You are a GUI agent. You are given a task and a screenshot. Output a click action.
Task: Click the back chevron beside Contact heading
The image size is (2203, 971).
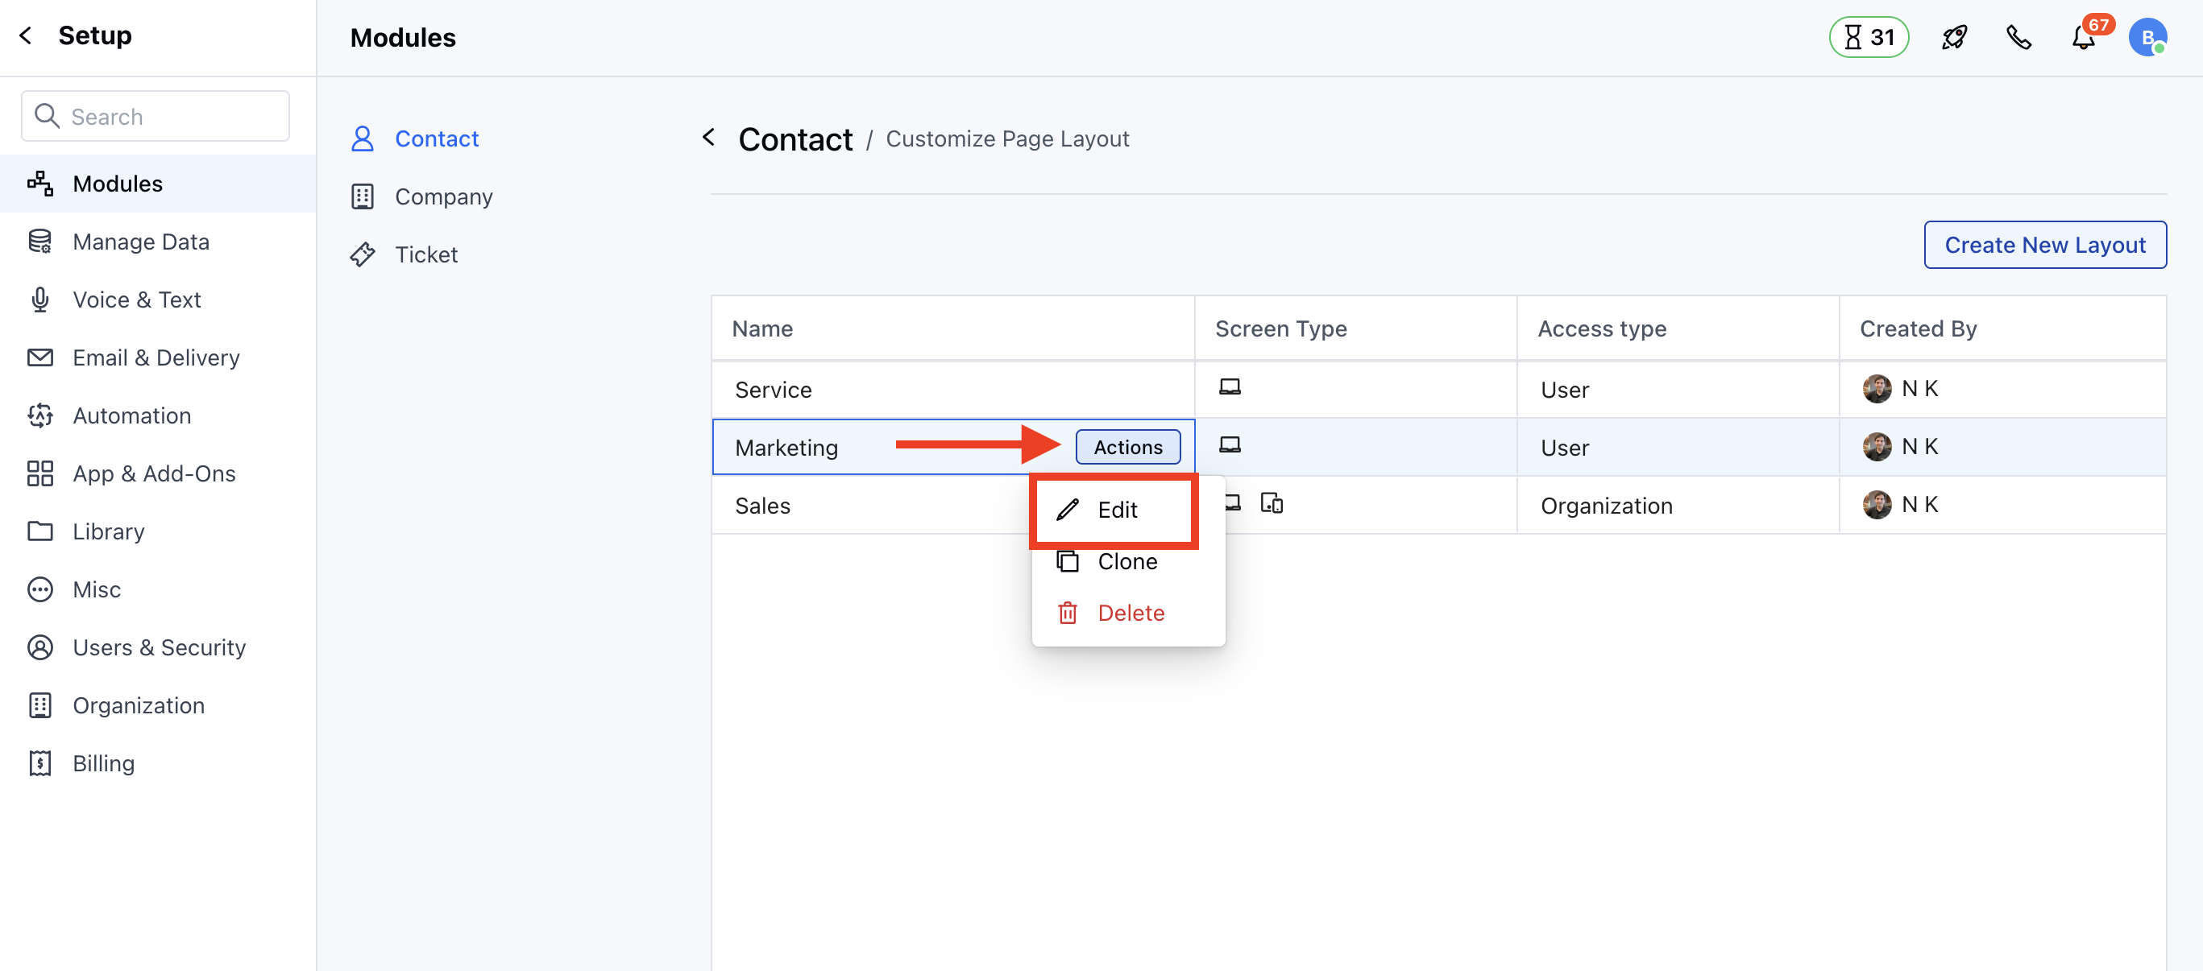coord(708,138)
